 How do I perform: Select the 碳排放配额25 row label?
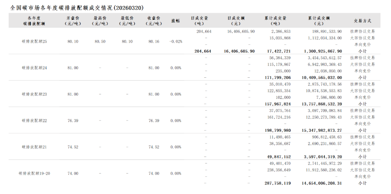tap(34, 41)
